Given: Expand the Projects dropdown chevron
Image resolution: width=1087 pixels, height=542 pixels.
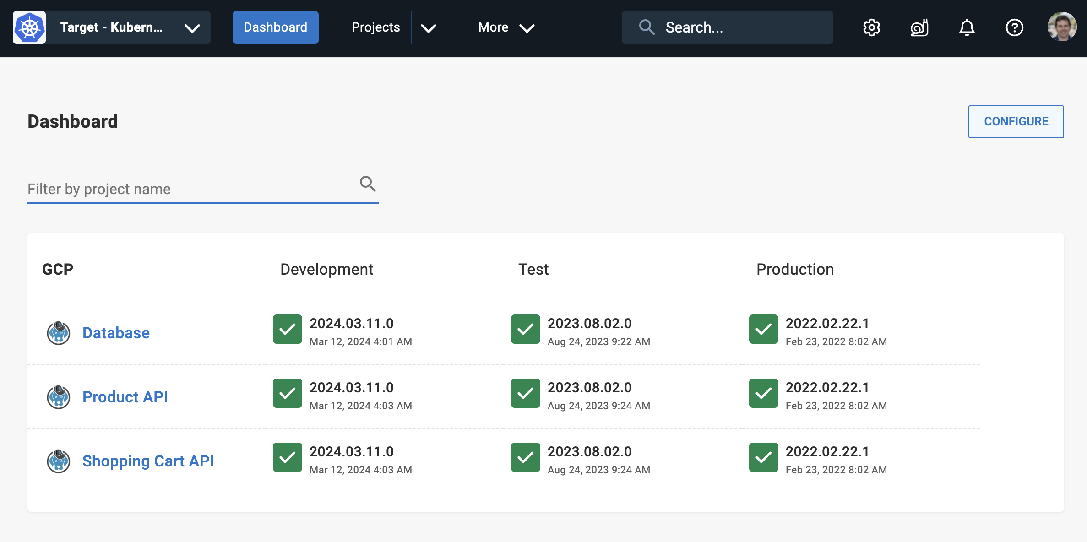Looking at the screenshot, I should [429, 28].
